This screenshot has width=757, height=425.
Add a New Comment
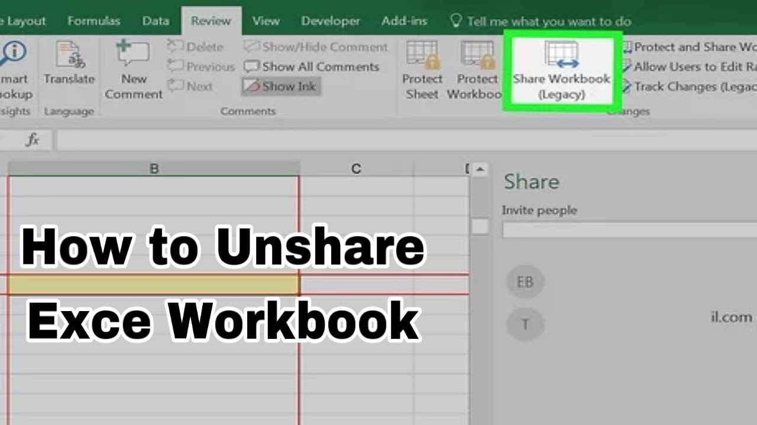(134, 70)
